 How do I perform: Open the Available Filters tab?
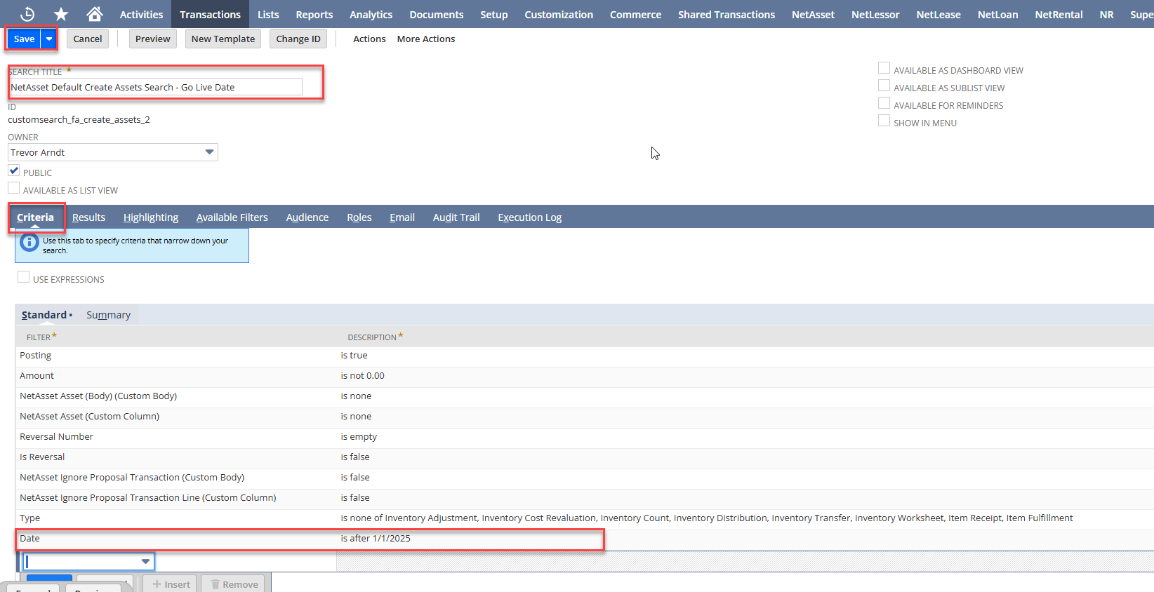coord(232,217)
